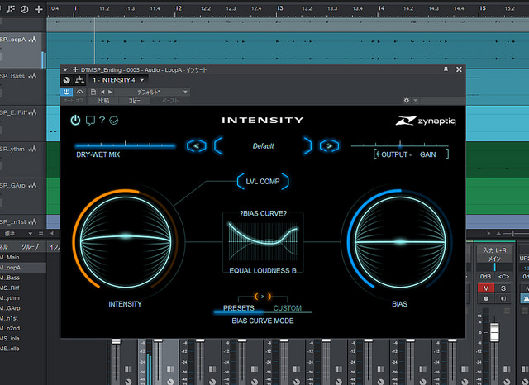Viewport: 529px width, 385px height.
Task: Toggle record arm on input L+R channel
Action: tap(486, 299)
